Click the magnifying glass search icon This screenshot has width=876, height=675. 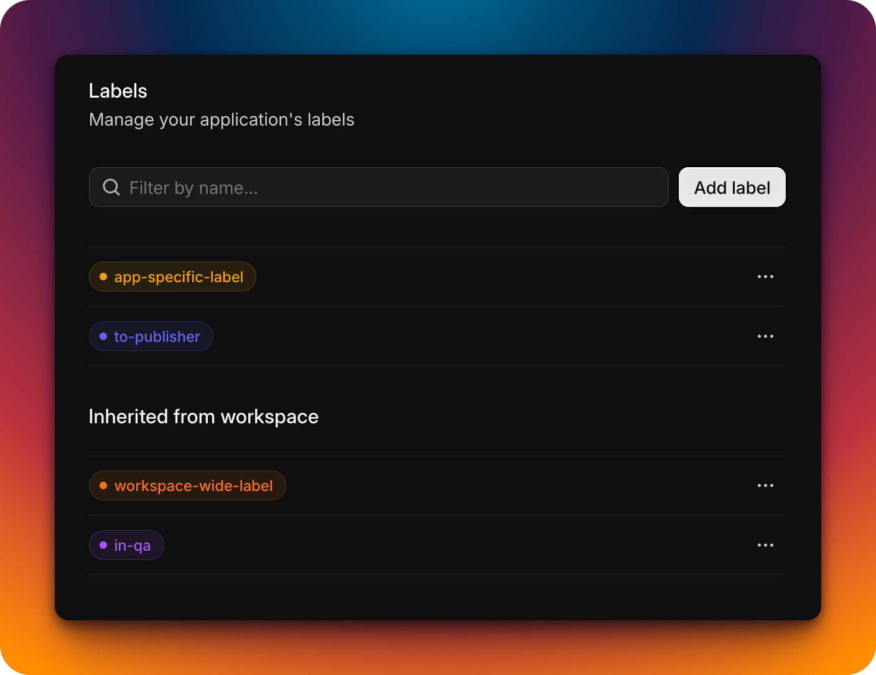[x=111, y=187]
